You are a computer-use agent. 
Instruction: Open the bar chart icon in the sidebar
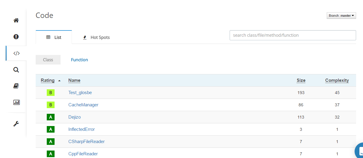[16, 102]
